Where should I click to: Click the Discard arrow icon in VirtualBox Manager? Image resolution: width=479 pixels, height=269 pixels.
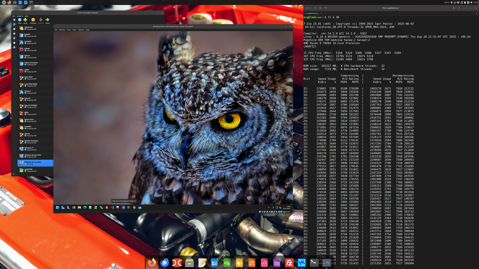[41, 21]
